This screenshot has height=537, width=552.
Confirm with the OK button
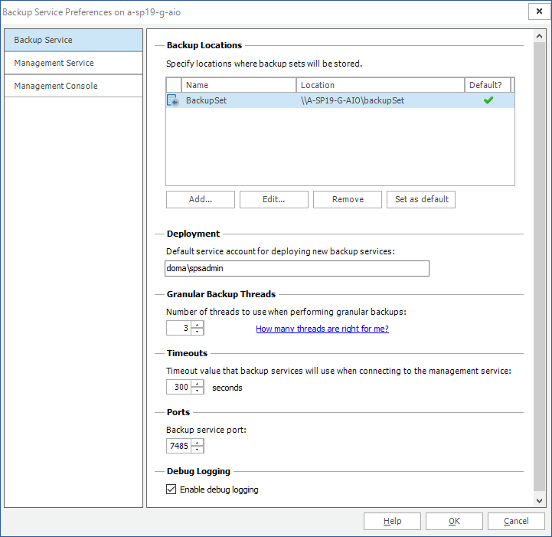click(454, 521)
